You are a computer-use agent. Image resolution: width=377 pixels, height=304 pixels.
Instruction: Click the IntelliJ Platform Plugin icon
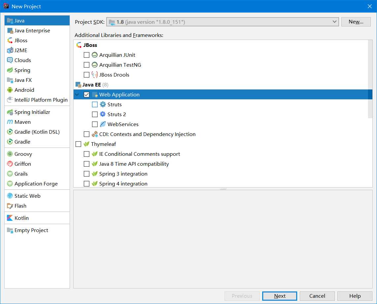point(10,100)
